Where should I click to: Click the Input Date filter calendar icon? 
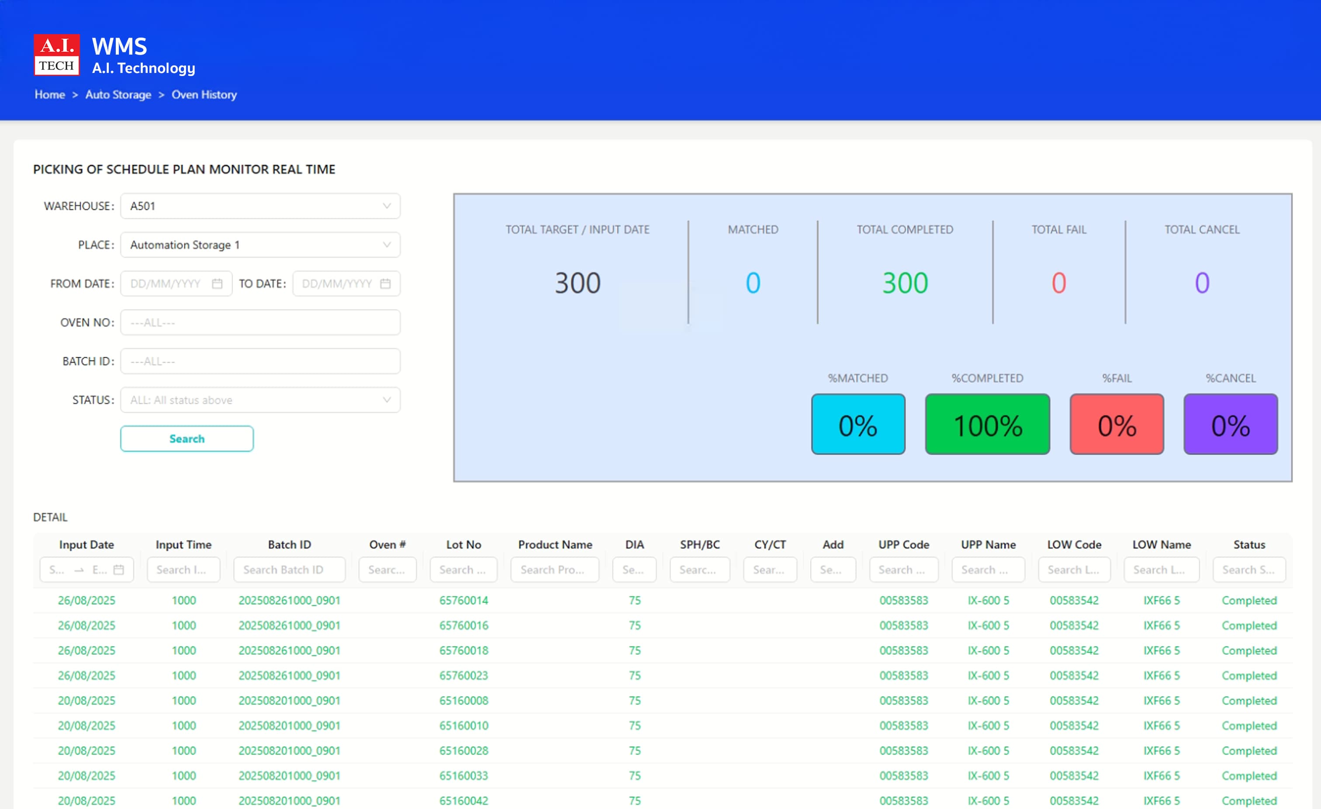pyautogui.click(x=119, y=569)
